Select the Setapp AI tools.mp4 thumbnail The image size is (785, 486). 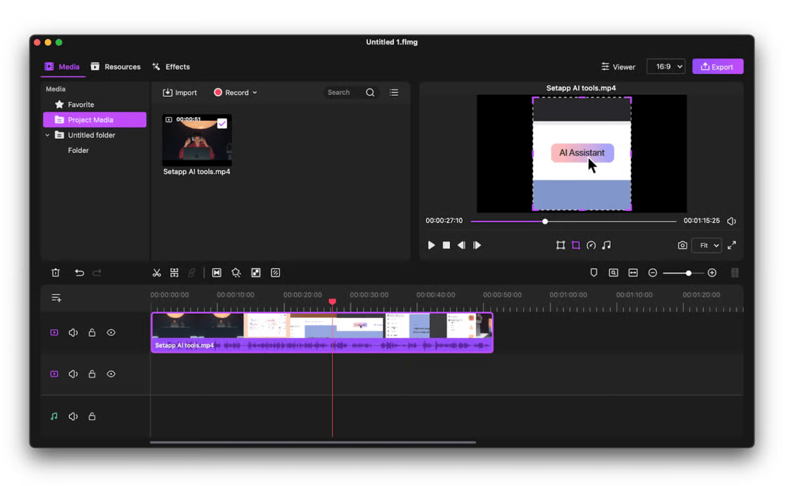point(197,140)
